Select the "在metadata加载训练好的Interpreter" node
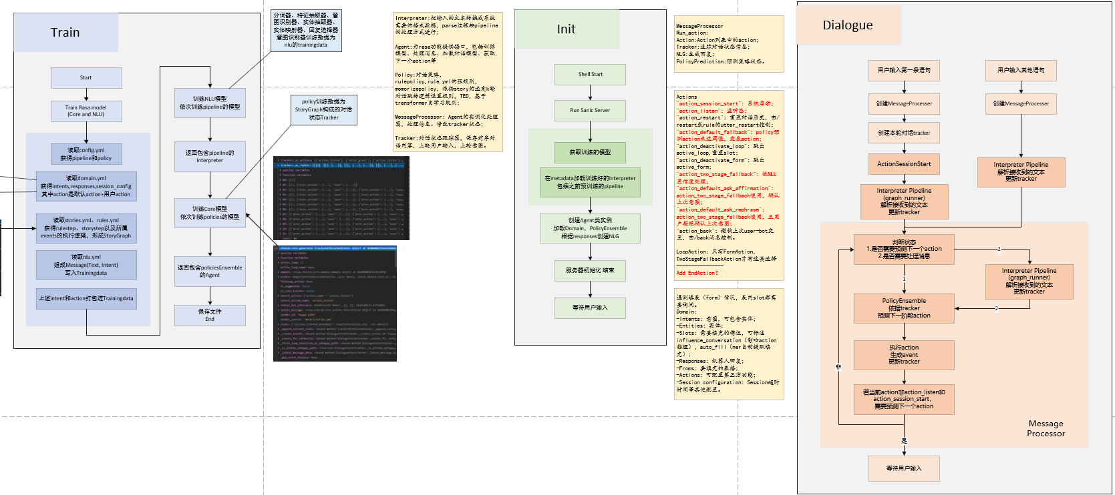 pos(591,182)
